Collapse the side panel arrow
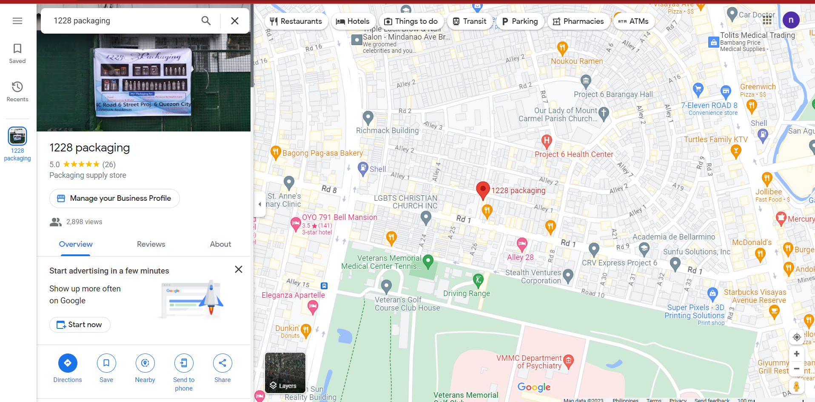Viewport: 815px width, 402px height. 260,204
